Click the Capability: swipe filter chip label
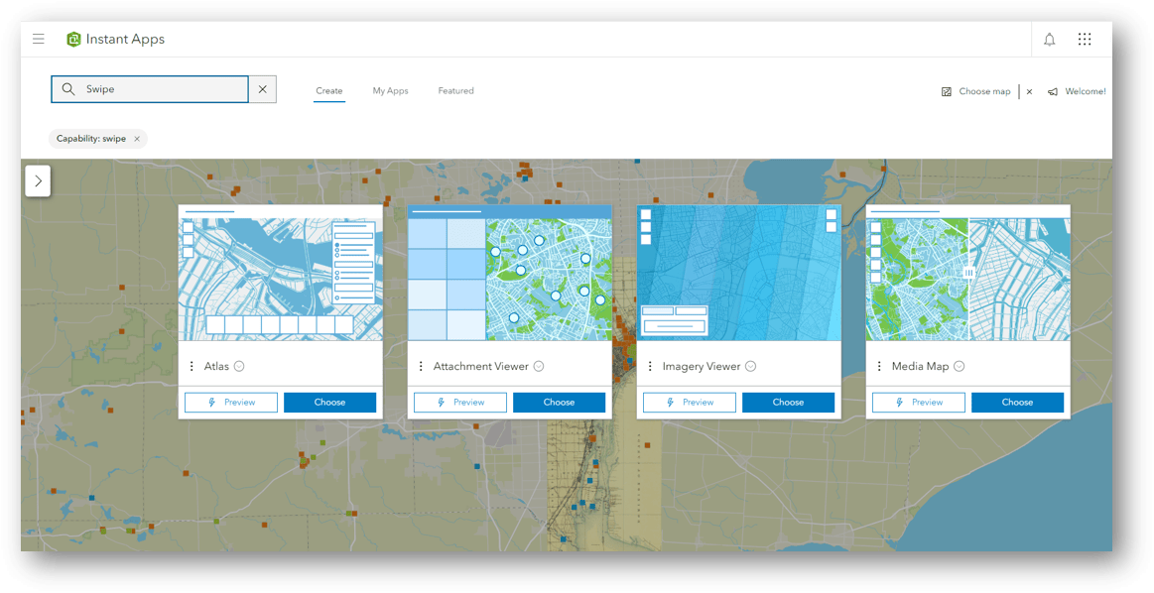Image resolution: width=1154 pixels, height=593 pixels. pyautogui.click(x=91, y=138)
